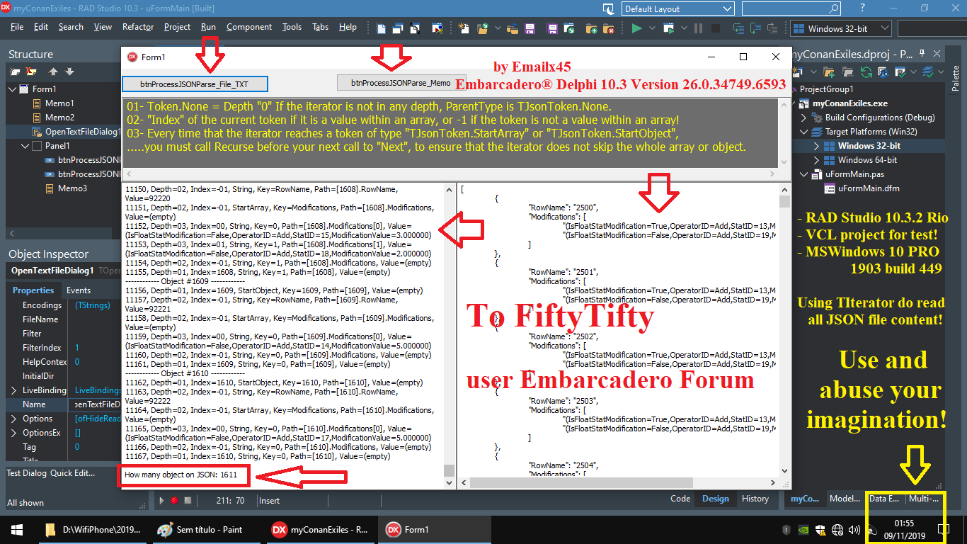967x544 pixels.
Task: Pin the Projects panel with pushpin
Action: point(922,54)
